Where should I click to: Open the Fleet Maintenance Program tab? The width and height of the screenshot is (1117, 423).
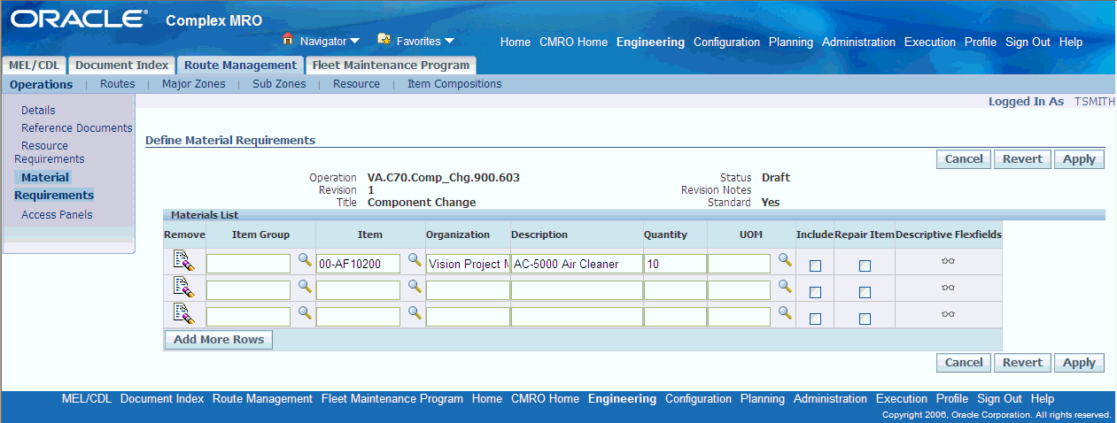click(391, 65)
